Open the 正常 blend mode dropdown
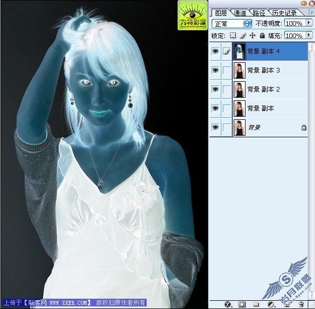315x309 pixels. [x=232, y=24]
